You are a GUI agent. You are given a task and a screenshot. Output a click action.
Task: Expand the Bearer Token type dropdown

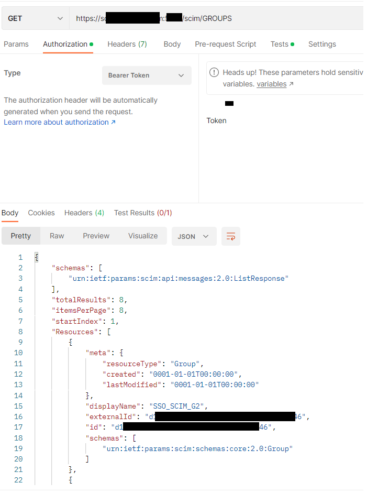click(147, 75)
